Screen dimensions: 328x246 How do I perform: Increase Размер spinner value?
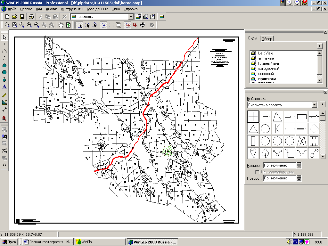(x=299, y=164)
